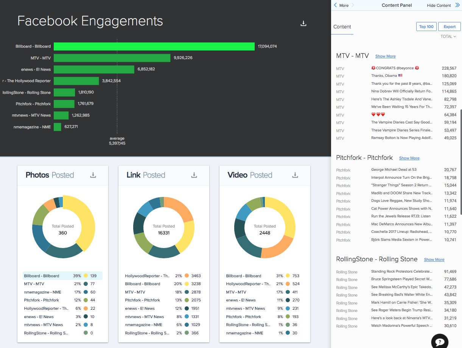Select the Content tab
This screenshot has height=348, width=462.
coord(342,27)
